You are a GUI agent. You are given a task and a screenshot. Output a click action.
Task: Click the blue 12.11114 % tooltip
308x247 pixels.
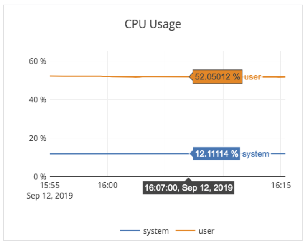pos(216,154)
